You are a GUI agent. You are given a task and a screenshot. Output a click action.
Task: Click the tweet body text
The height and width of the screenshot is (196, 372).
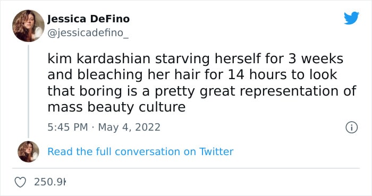[202, 83]
